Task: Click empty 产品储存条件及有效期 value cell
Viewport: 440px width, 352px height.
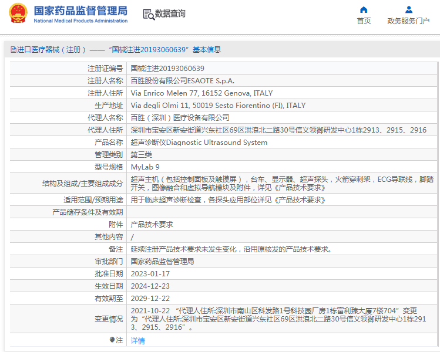Action: tap(282, 212)
